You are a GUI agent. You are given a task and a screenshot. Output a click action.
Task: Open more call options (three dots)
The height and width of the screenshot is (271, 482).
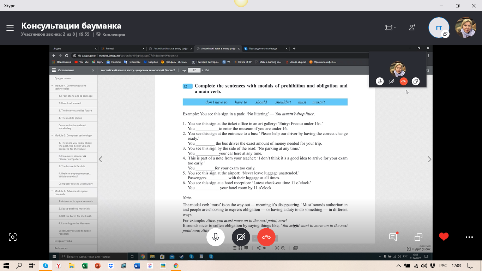[469, 237]
